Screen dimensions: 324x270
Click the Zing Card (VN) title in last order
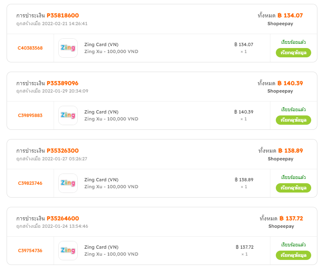click(101, 247)
